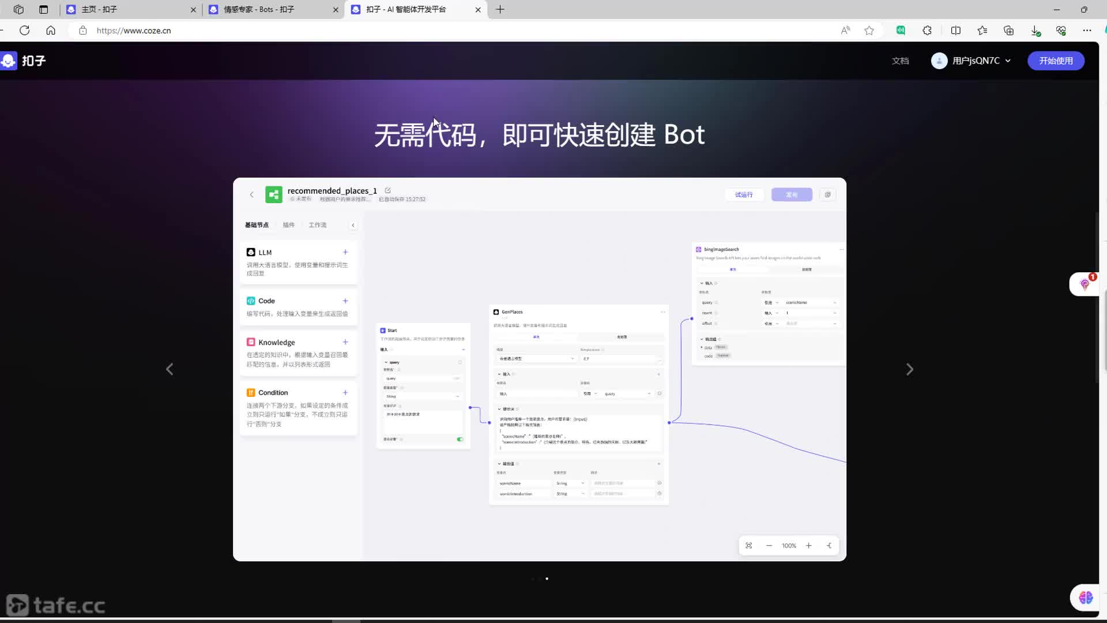Viewport: 1107px width, 623px height.
Task: Zoom out using the minus button
Action: (769, 546)
